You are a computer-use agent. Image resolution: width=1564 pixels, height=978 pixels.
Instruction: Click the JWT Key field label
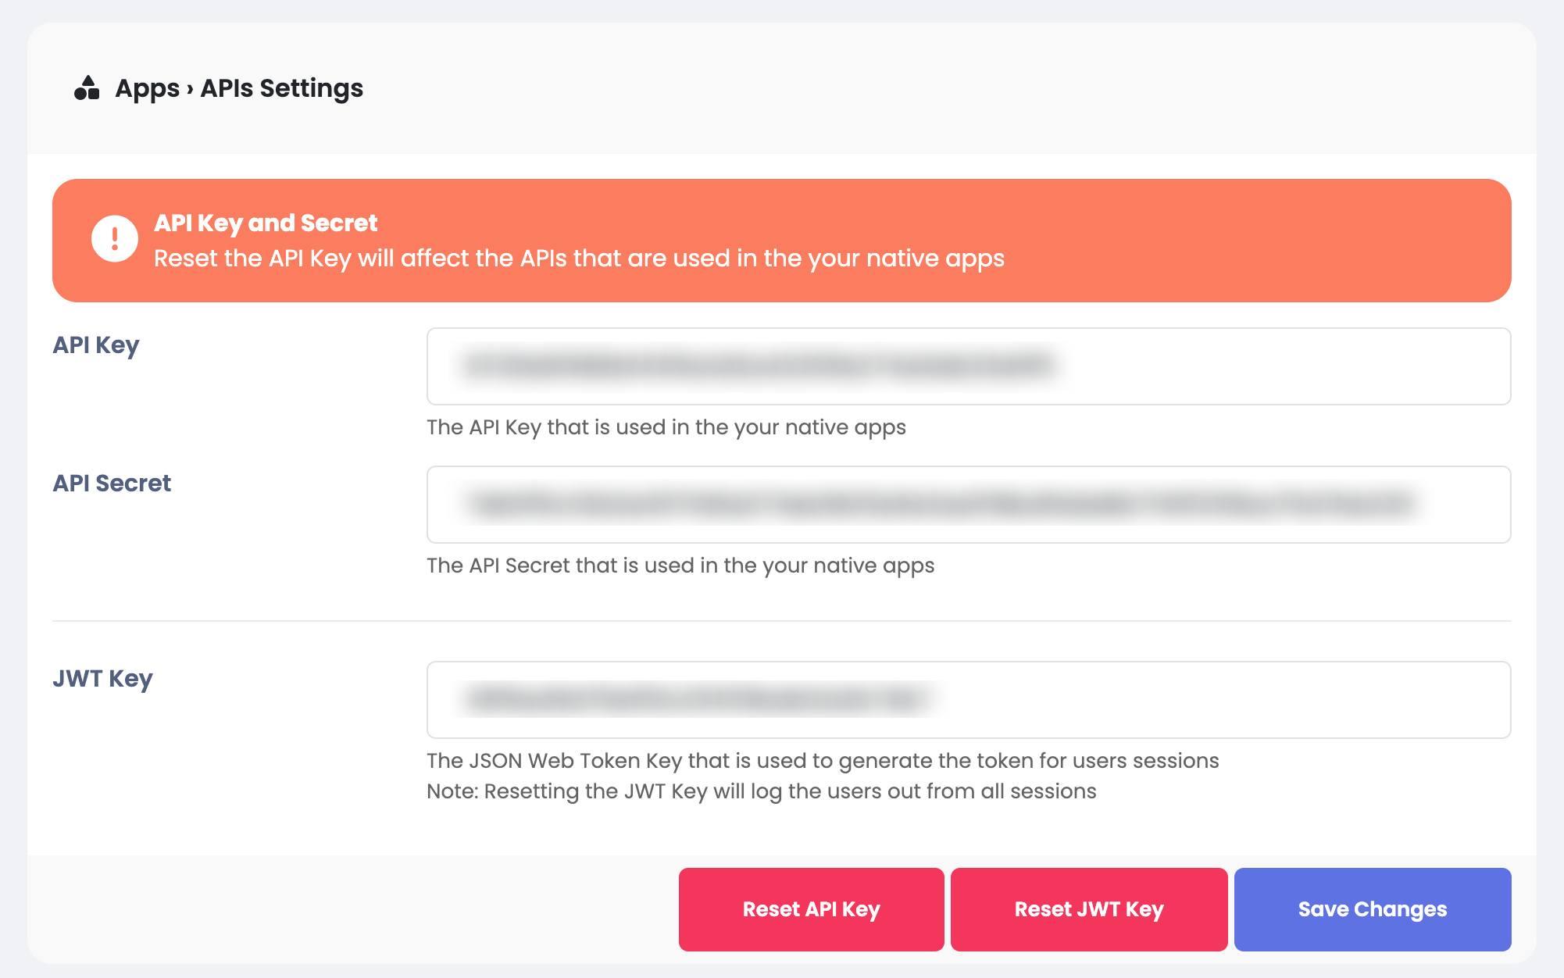point(102,679)
